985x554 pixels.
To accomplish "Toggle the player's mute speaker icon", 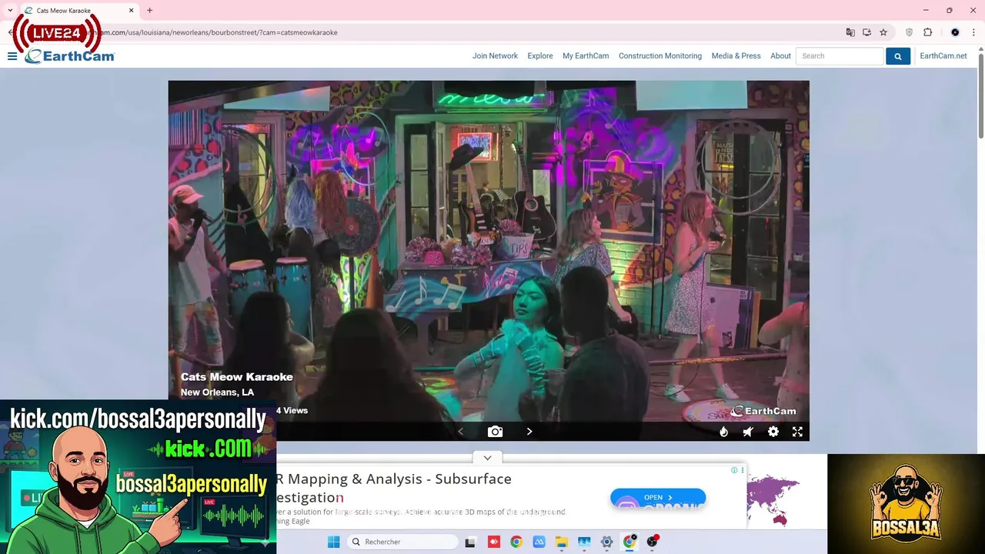I will coord(748,432).
